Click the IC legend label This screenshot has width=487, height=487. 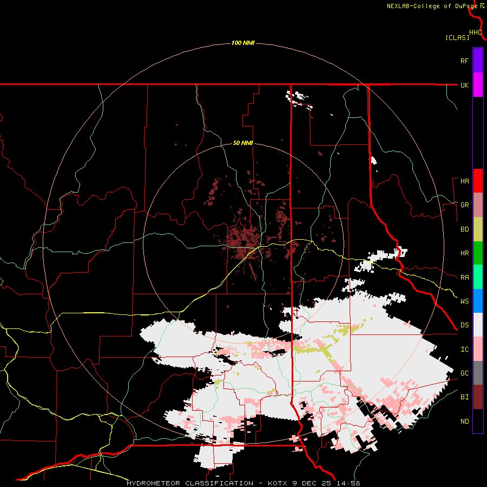[464, 349]
